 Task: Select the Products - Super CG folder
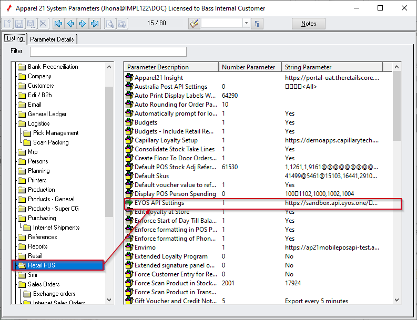click(48, 209)
